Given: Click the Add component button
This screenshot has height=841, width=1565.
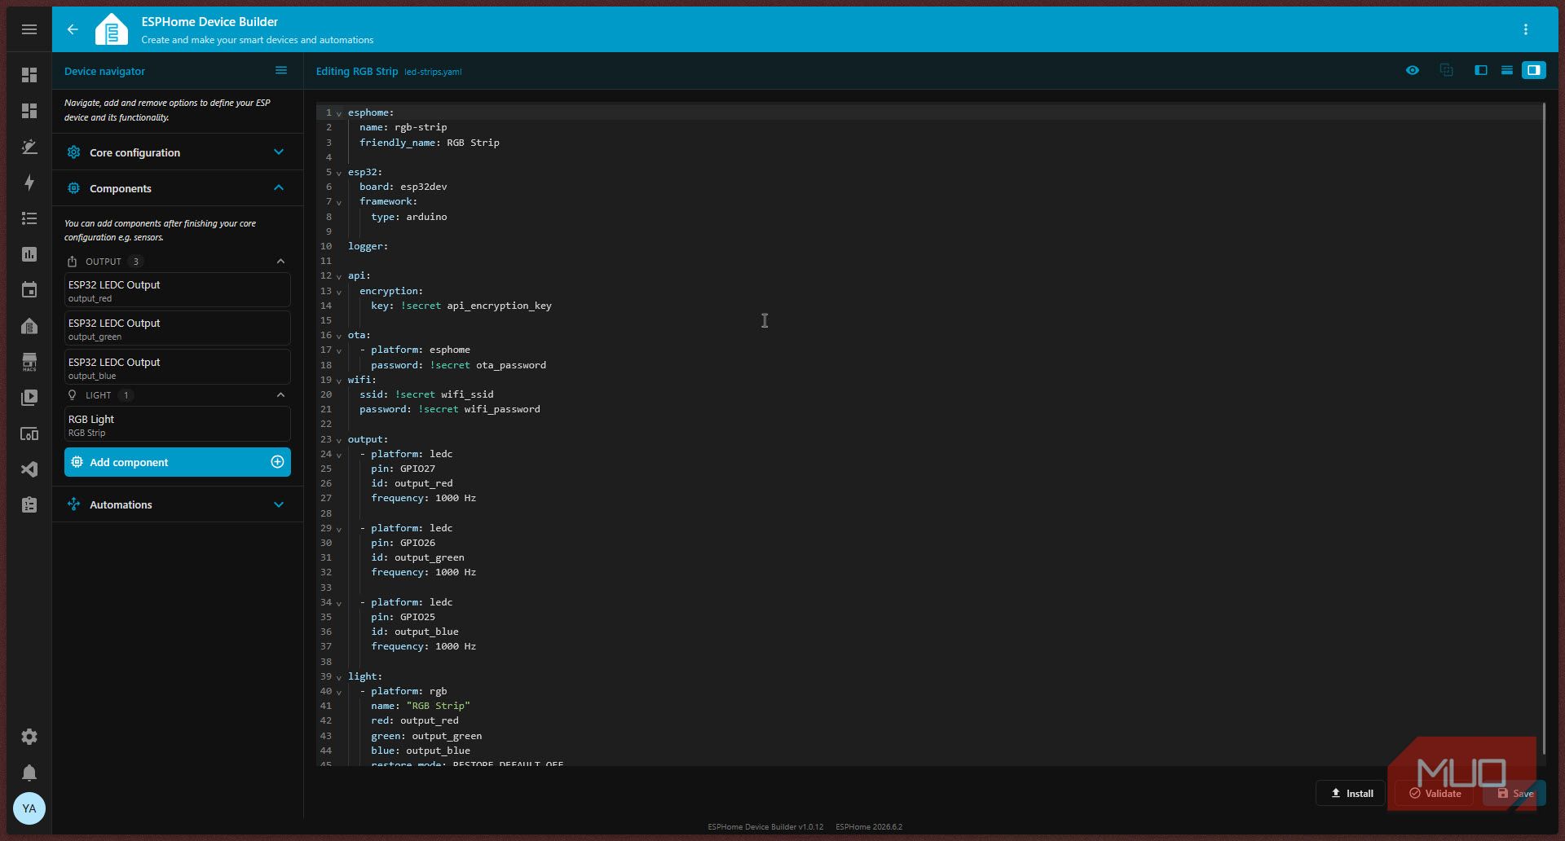Looking at the screenshot, I should (177, 462).
